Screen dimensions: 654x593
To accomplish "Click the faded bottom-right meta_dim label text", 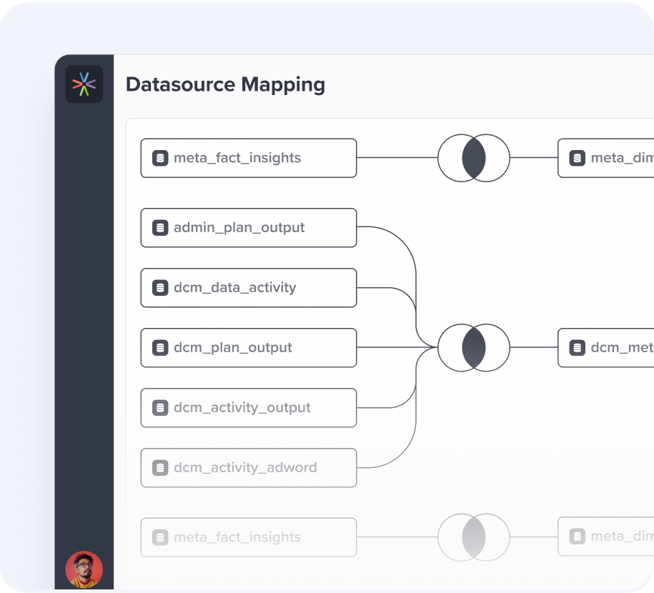I will [623, 537].
